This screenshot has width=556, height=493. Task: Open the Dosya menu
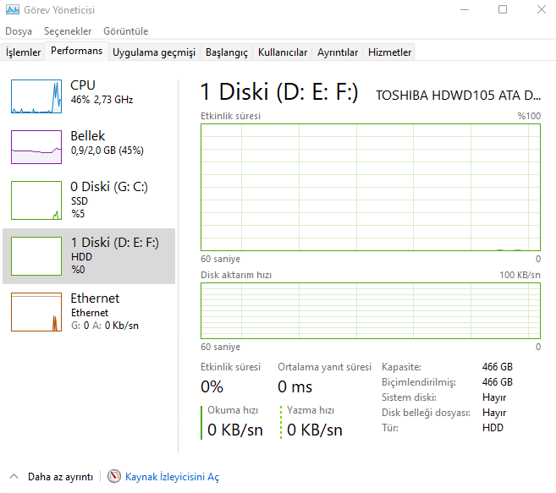pyautogui.click(x=19, y=31)
